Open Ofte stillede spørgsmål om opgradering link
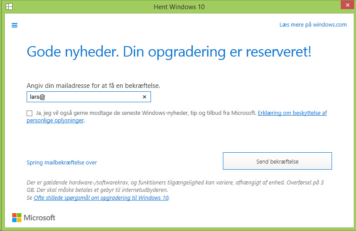The width and height of the screenshot is (356, 231). [101, 198]
